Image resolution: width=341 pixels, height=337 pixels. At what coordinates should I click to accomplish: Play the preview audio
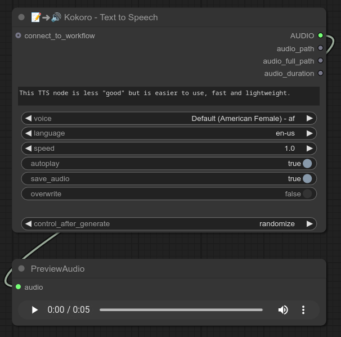click(x=34, y=310)
